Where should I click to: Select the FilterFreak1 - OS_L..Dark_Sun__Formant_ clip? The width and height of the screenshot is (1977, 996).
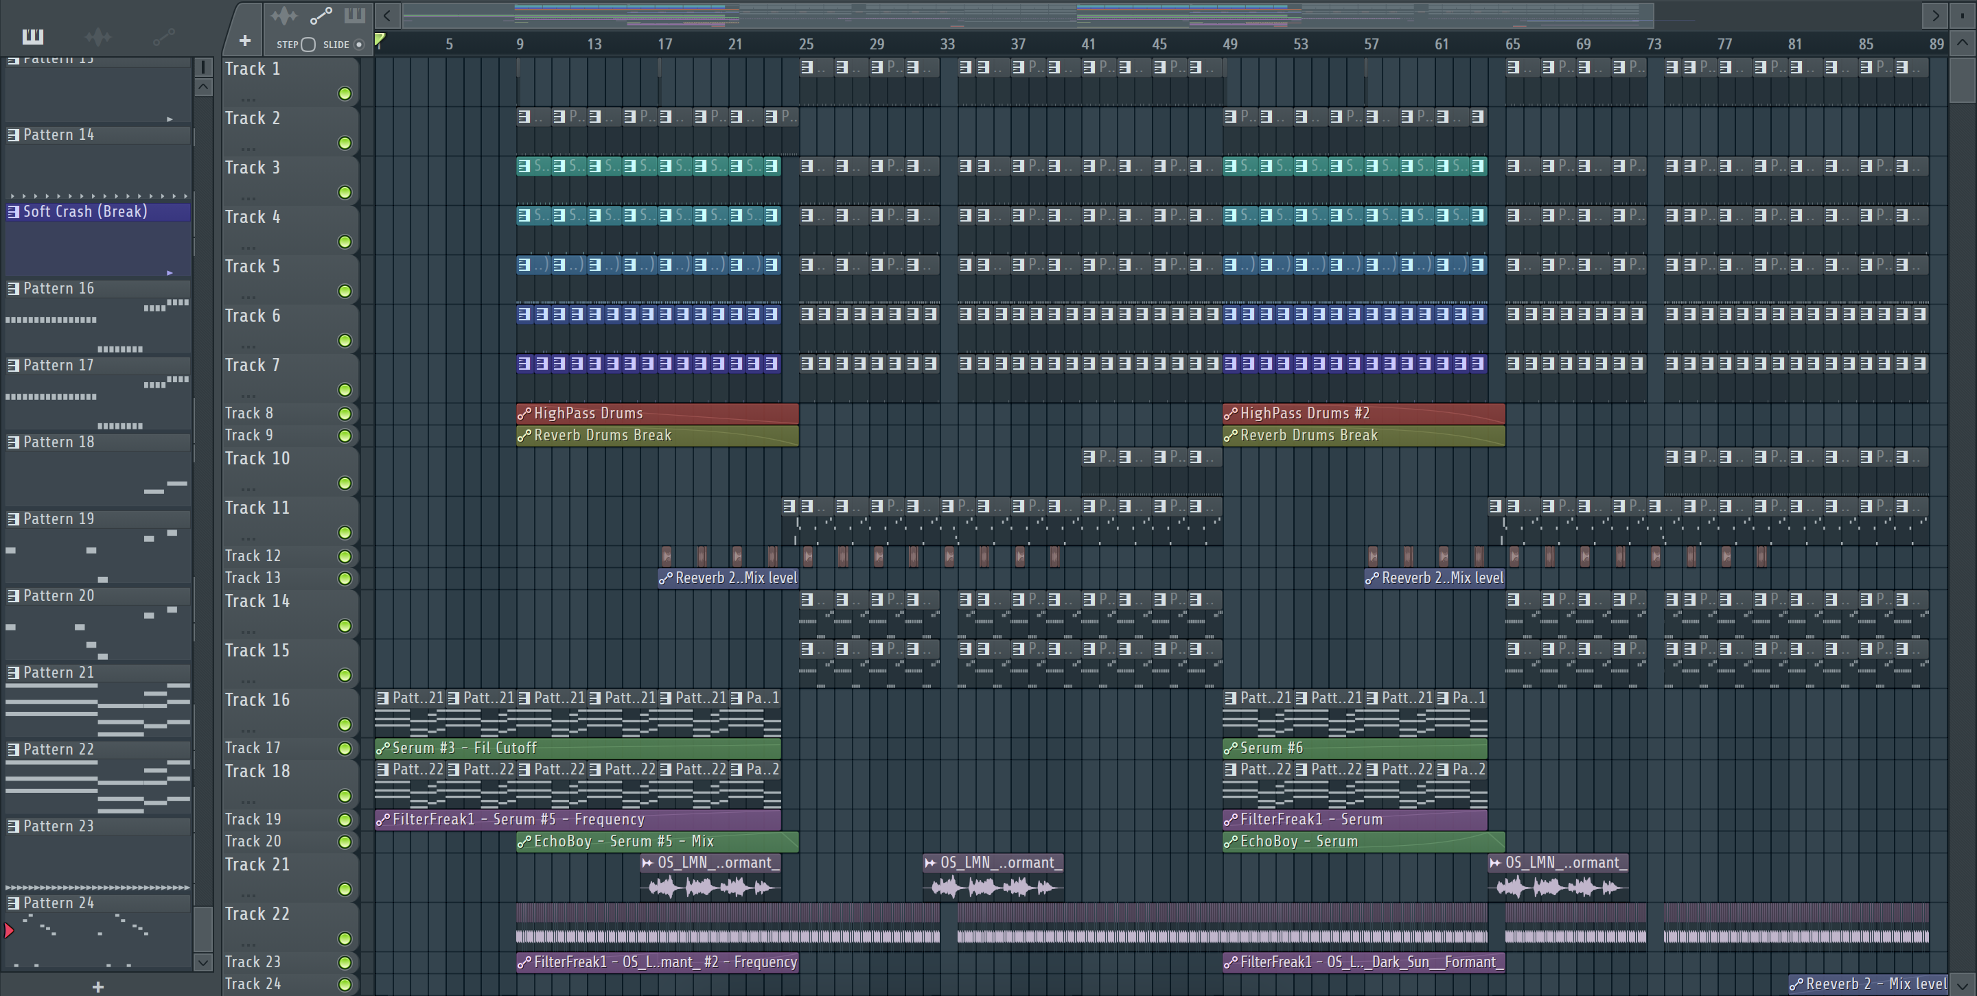[x=1363, y=962]
